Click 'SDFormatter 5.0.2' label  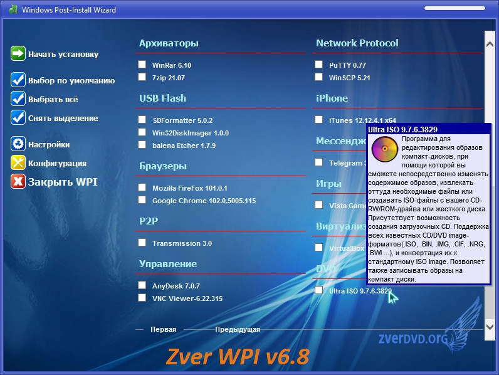coord(182,120)
